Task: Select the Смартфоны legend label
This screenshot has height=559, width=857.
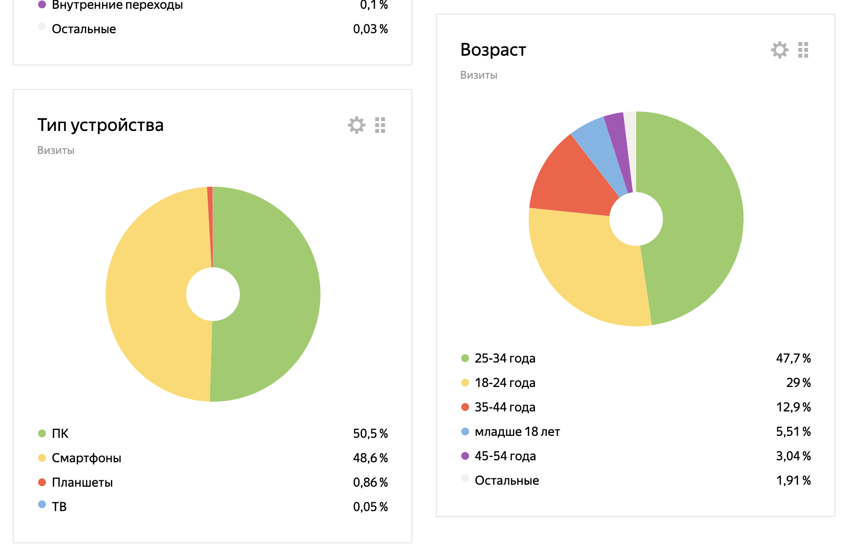Action: (86, 458)
